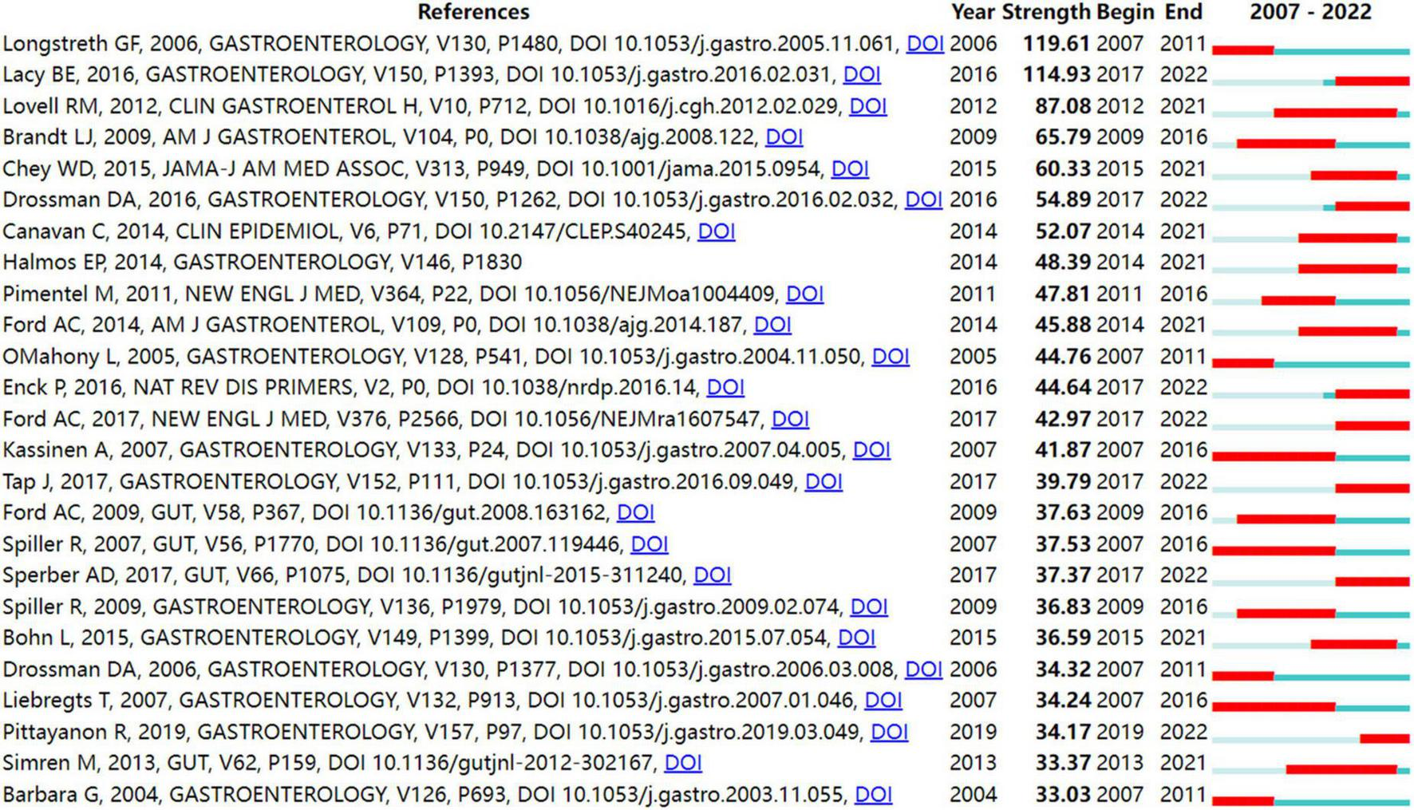Click the References column header
This screenshot has width=1414, height=810.
pyautogui.click(x=472, y=12)
